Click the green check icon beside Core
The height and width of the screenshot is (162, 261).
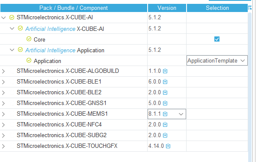29,39
